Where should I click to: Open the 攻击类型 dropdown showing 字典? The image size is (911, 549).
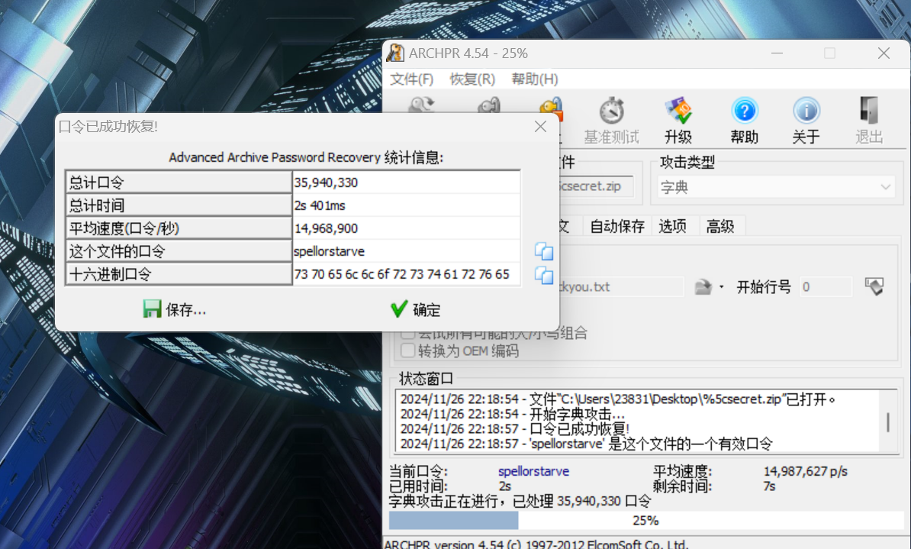776,187
